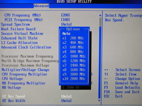Image resolution: width=142 pixels, height=106 pixels.
Task: Pick x8 1600 MHz option
Action: (x=74, y=70)
